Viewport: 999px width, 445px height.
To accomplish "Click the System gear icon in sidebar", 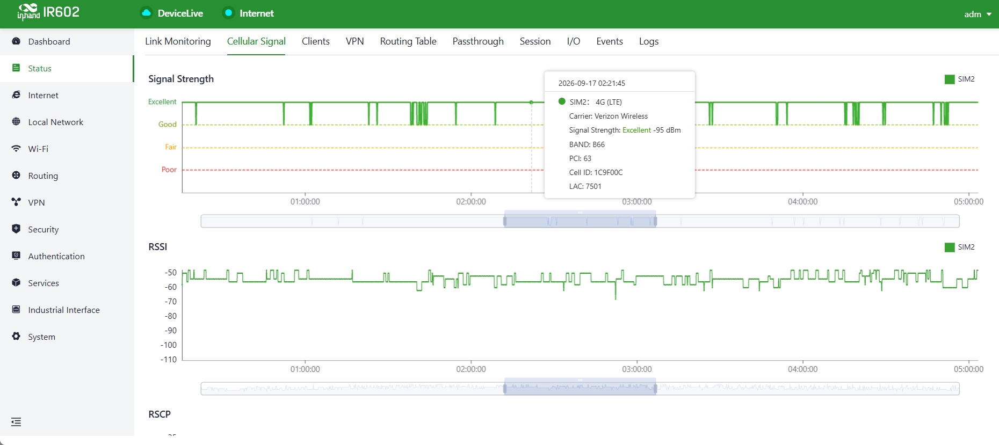I will [x=16, y=337].
